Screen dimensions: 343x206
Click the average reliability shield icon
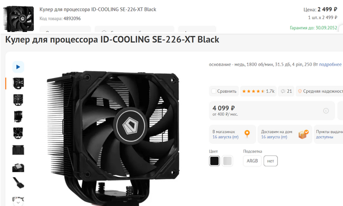300,91
